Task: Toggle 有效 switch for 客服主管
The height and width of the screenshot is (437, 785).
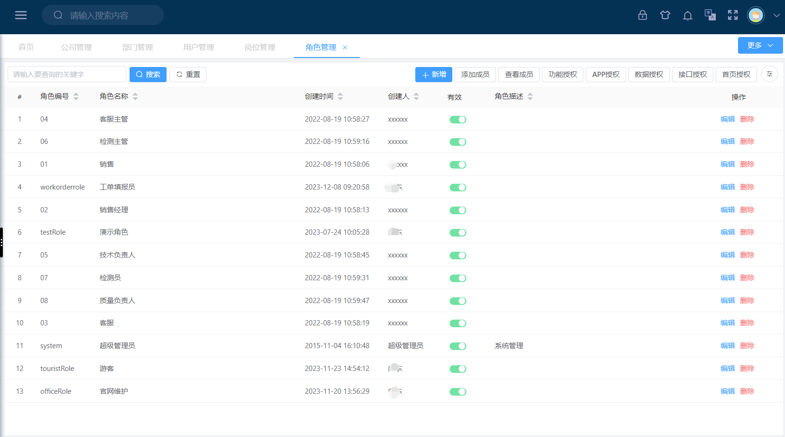Action: click(x=458, y=119)
